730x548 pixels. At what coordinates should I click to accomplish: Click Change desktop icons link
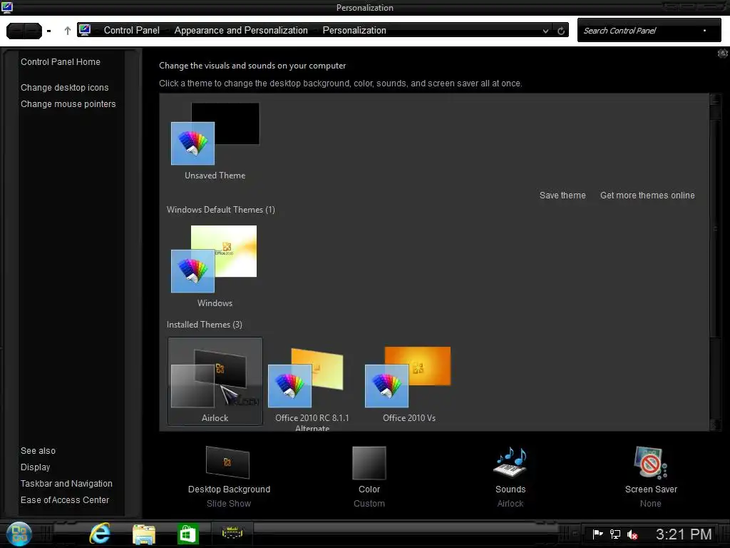click(x=64, y=87)
